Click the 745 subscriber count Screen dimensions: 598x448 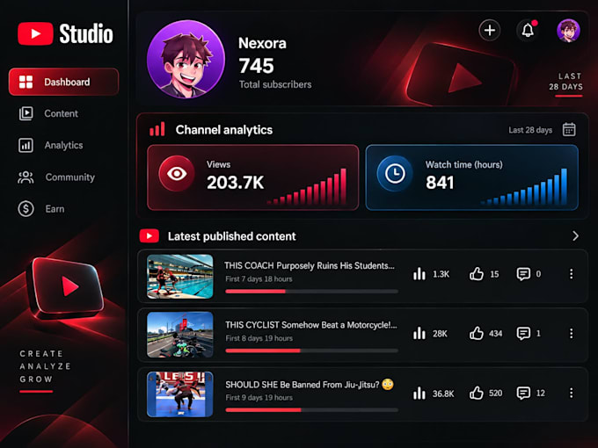(256, 66)
